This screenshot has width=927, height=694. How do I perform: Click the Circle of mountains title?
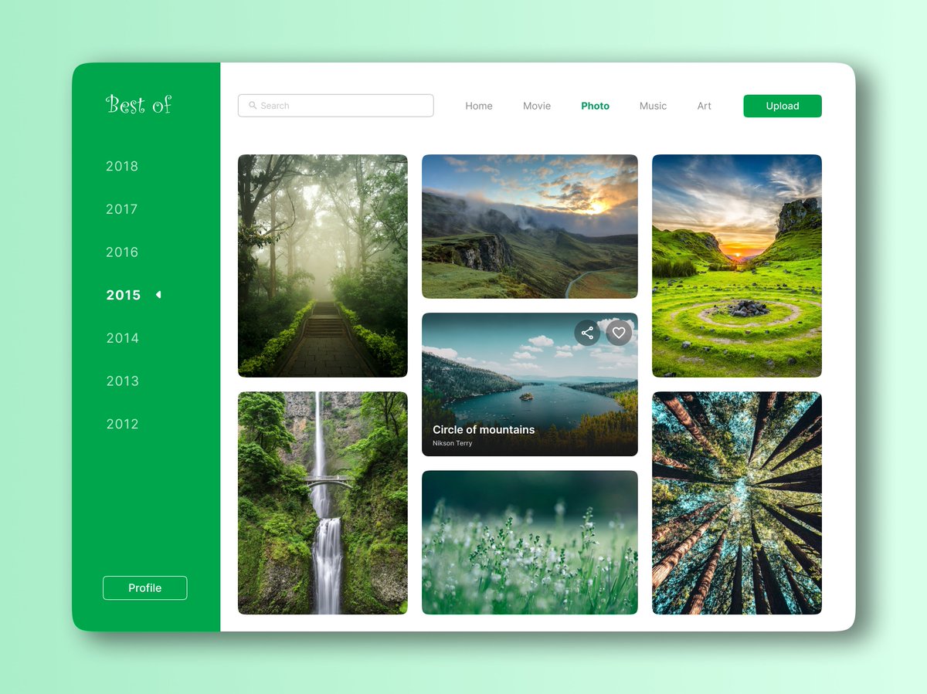click(484, 430)
